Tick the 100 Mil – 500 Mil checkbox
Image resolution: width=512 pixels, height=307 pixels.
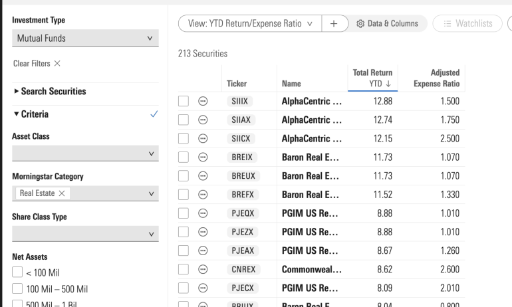coord(18,290)
